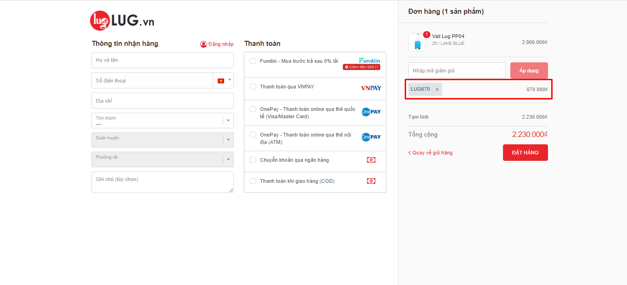Open the Tỉnh thành dropdown
627x285 pixels.
(163, 121)
